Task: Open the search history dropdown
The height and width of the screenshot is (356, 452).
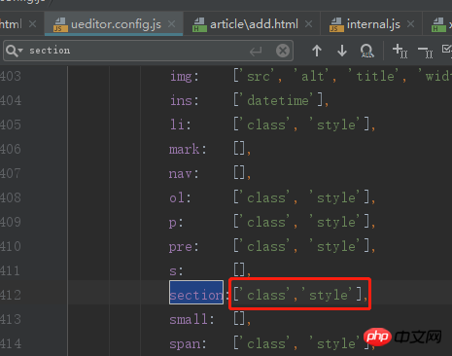Action: [14, 51]
